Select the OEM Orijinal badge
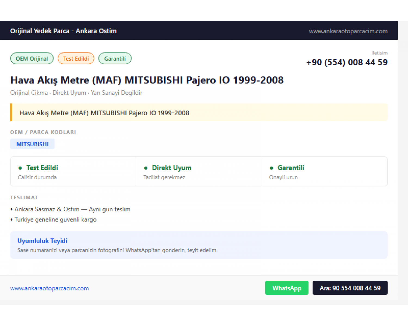The height and width of the screenshot is (326, 408). click(x=32, y=58)
